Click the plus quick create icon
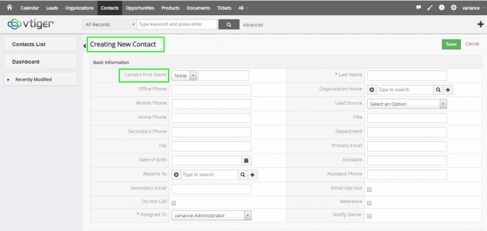487x231 pixels. click(480, 24)
